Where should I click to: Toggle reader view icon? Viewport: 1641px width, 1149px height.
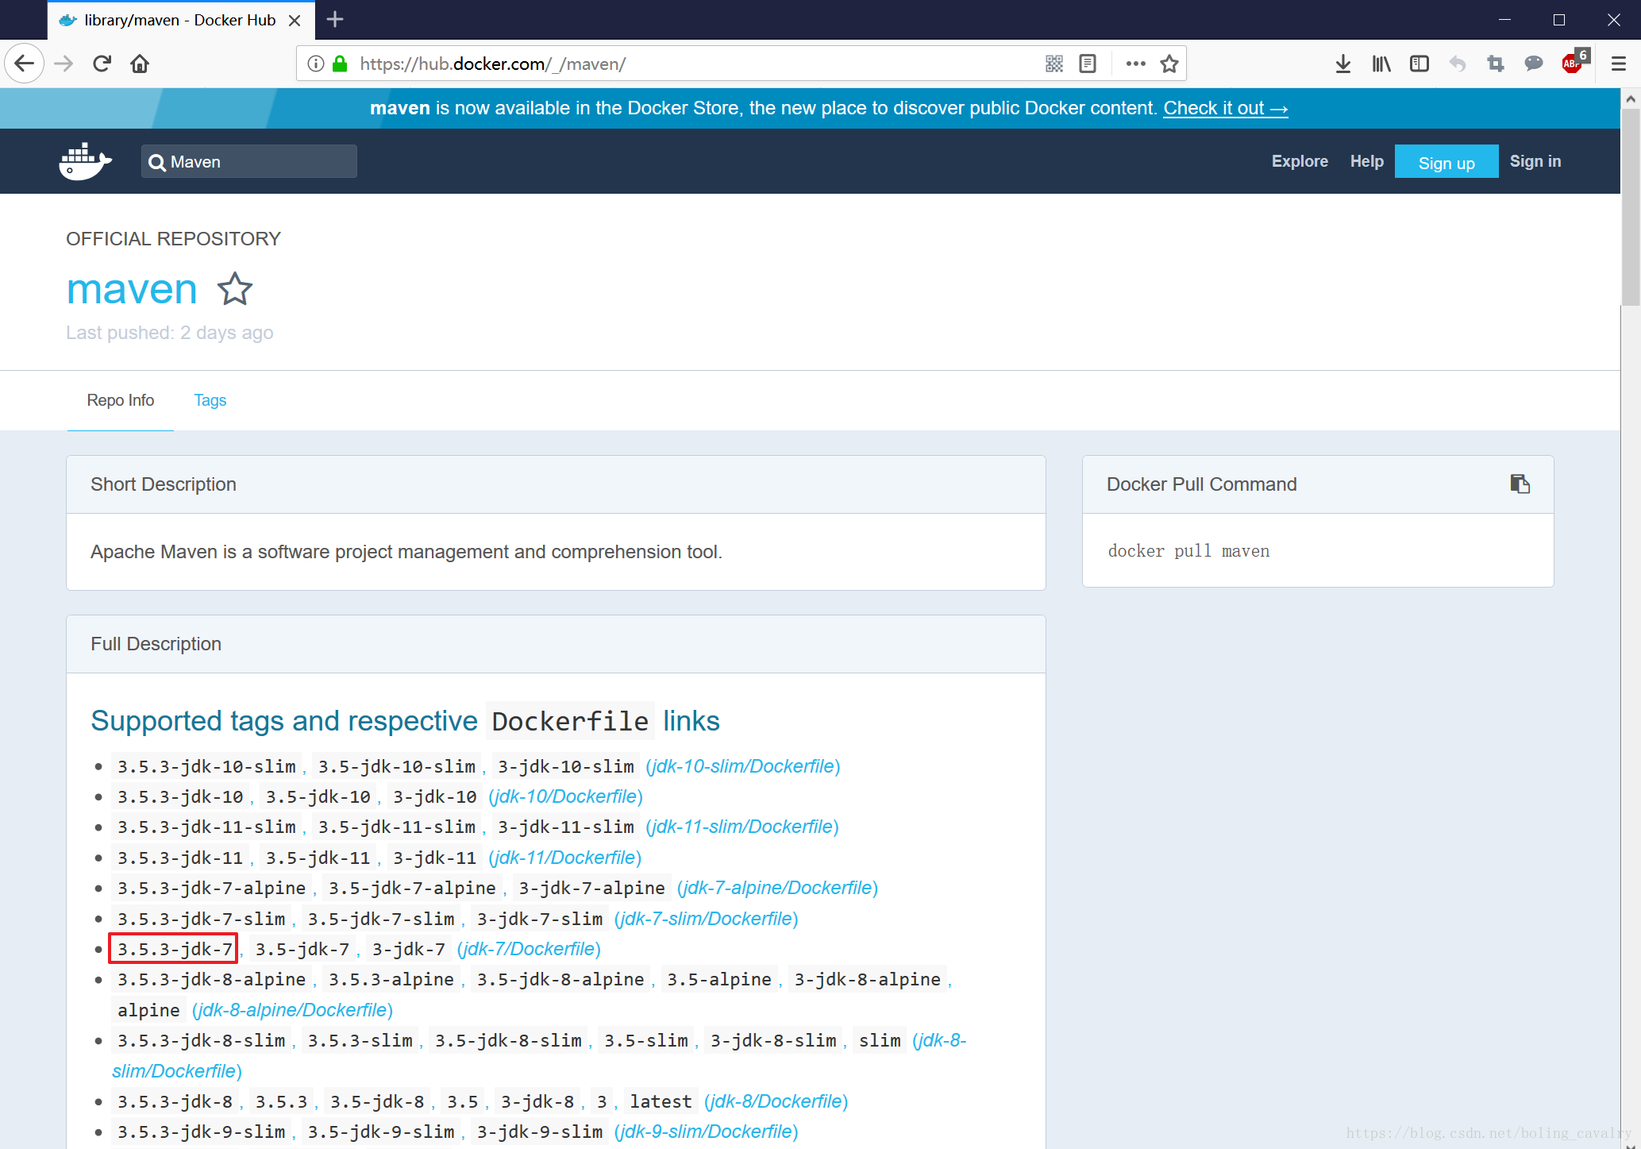(1088, 64)
